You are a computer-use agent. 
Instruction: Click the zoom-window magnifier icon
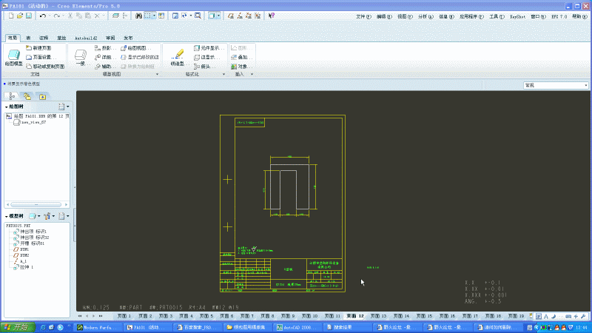pyautogui.click(x=198, y=16)
